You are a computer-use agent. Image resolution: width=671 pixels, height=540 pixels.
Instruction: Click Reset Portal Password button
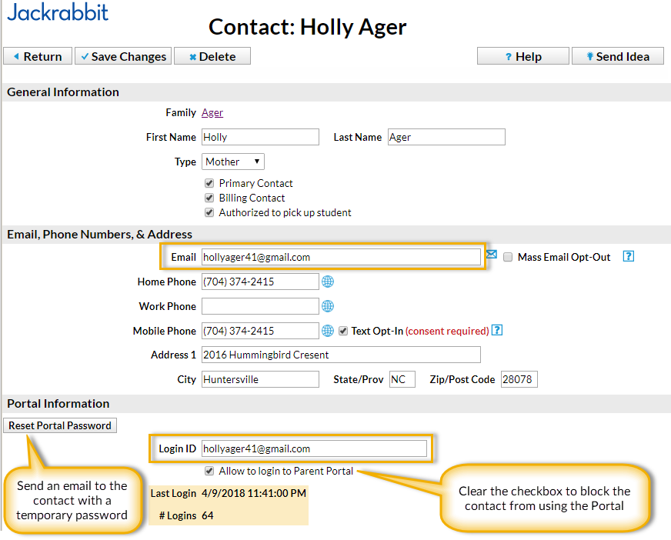point(60,425)
